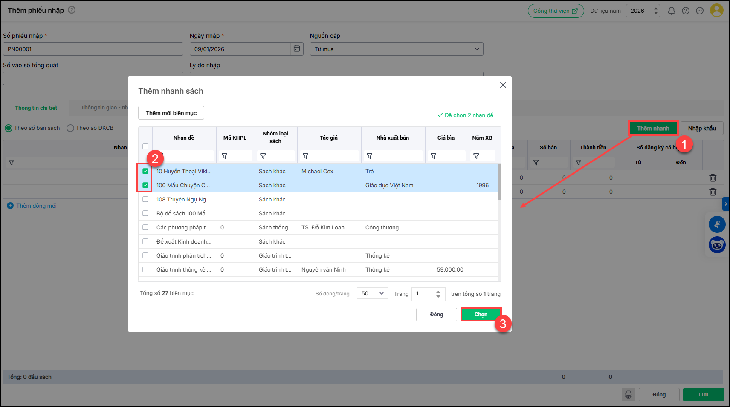Image resolution: width=730 pixels, height=407 pixels.
Task: Open the Số dòng/trang dropdown
Action: pyautogui.click(x=372, y=293)
